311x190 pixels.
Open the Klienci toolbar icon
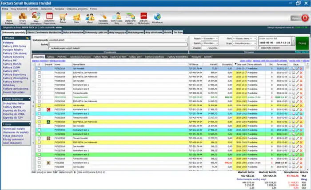(89, 17)
